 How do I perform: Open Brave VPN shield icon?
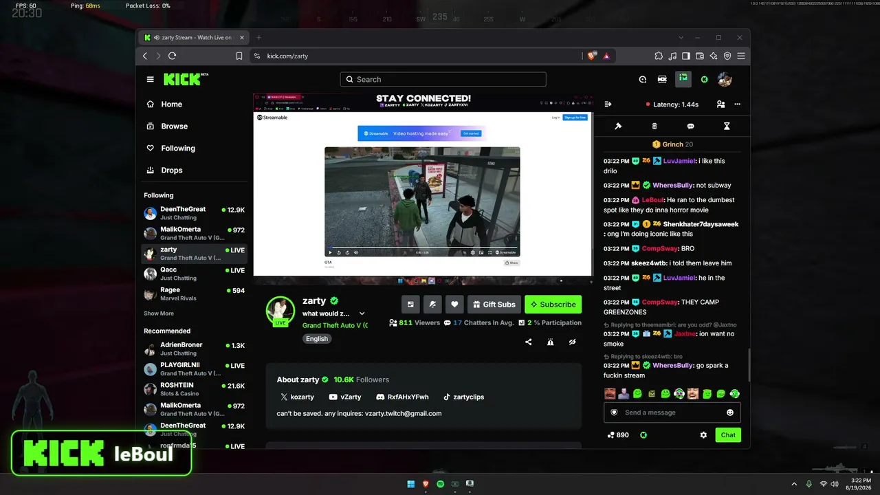click(x=727, y=56)
